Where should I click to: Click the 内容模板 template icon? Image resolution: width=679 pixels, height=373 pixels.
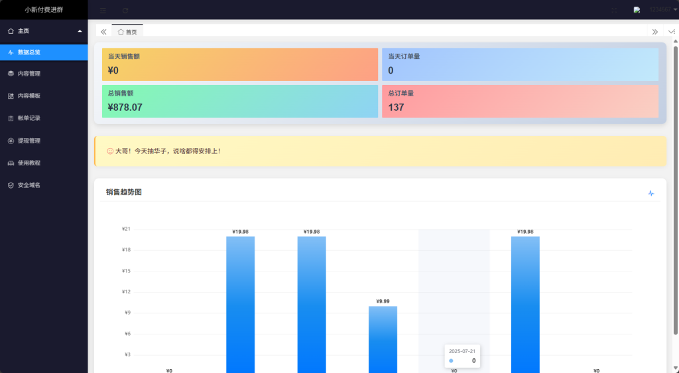11,96
